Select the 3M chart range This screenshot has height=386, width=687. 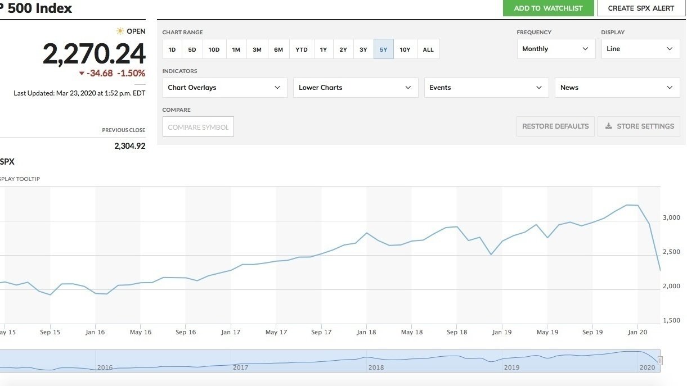pyautogui.click(x=257, y=49)
